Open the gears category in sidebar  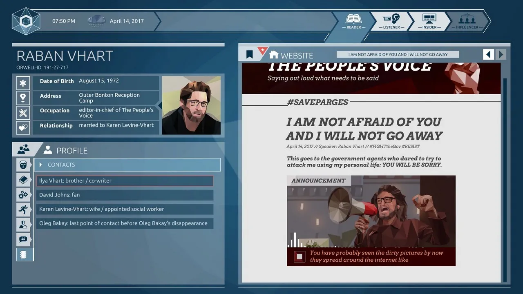(23, 195)
